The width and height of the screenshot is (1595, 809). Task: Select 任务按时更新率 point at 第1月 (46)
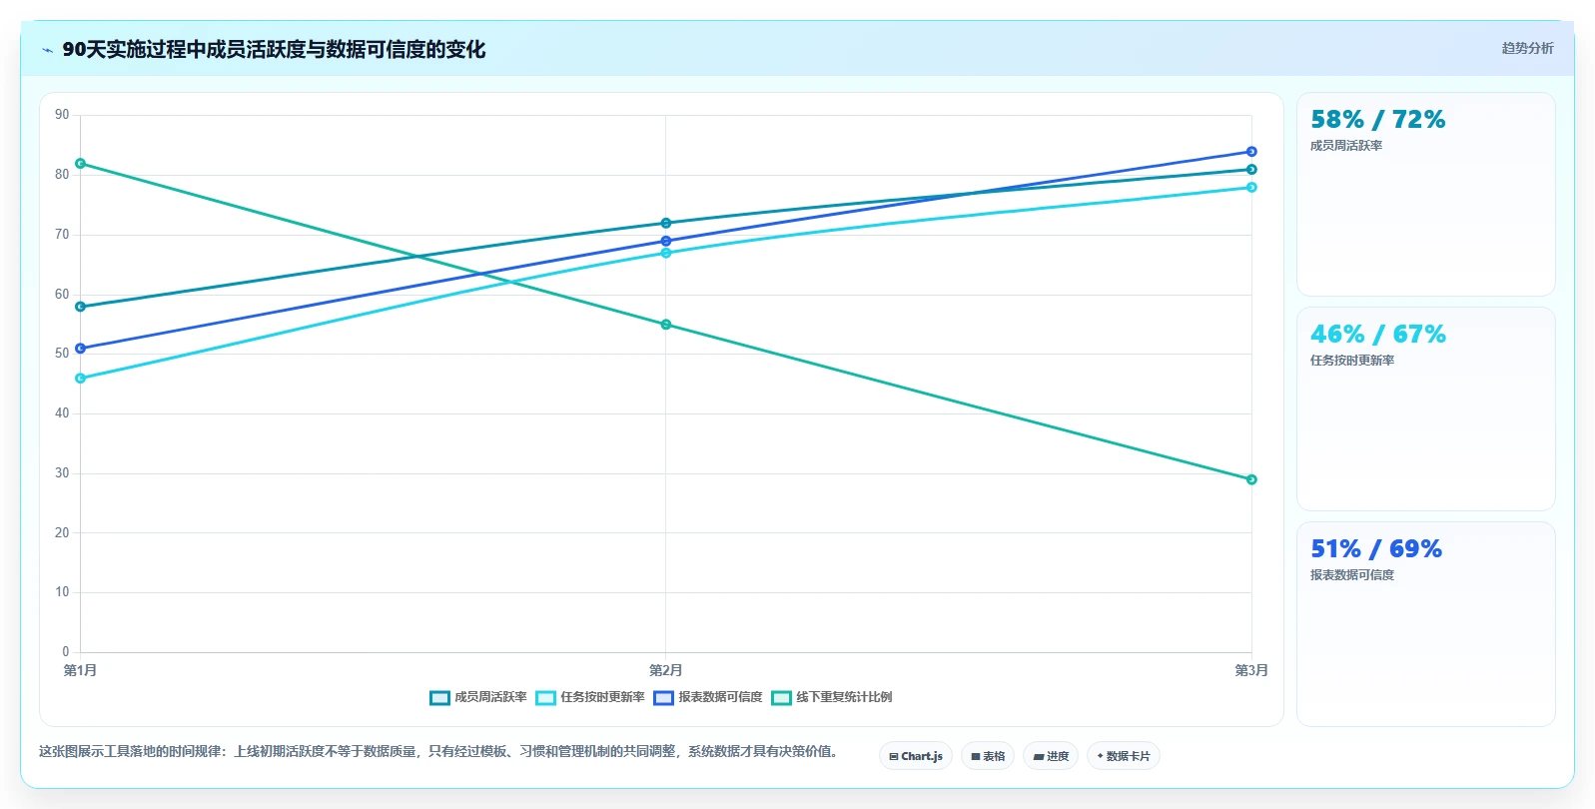[x=81, y=379]
